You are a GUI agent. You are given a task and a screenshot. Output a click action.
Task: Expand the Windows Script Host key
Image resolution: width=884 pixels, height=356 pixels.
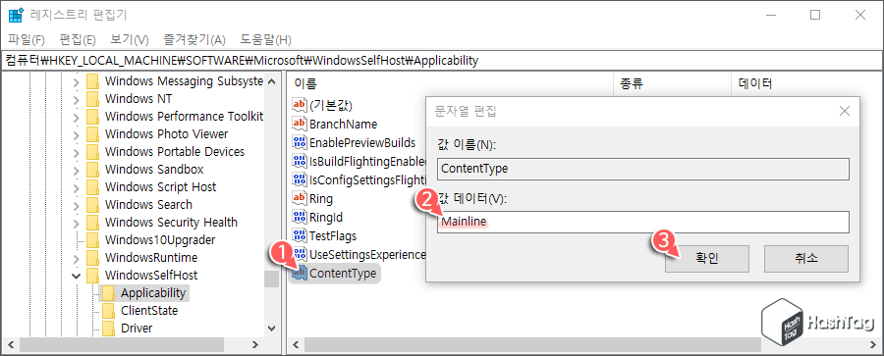point(76,187)
